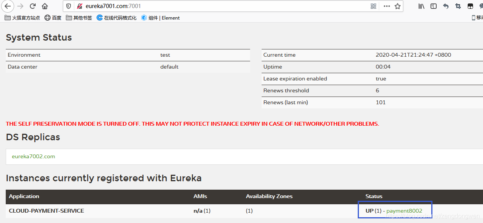Select the Current time label
483x223 pixels.
[x=279, y=55]
